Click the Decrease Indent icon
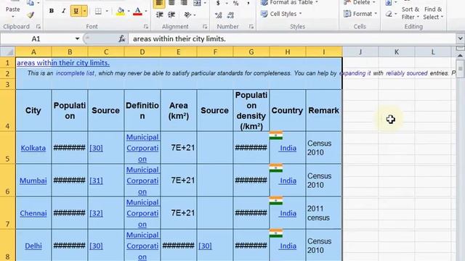Image resolution: width=465 pixels, height=261 pixels. (x=160, y=14)
